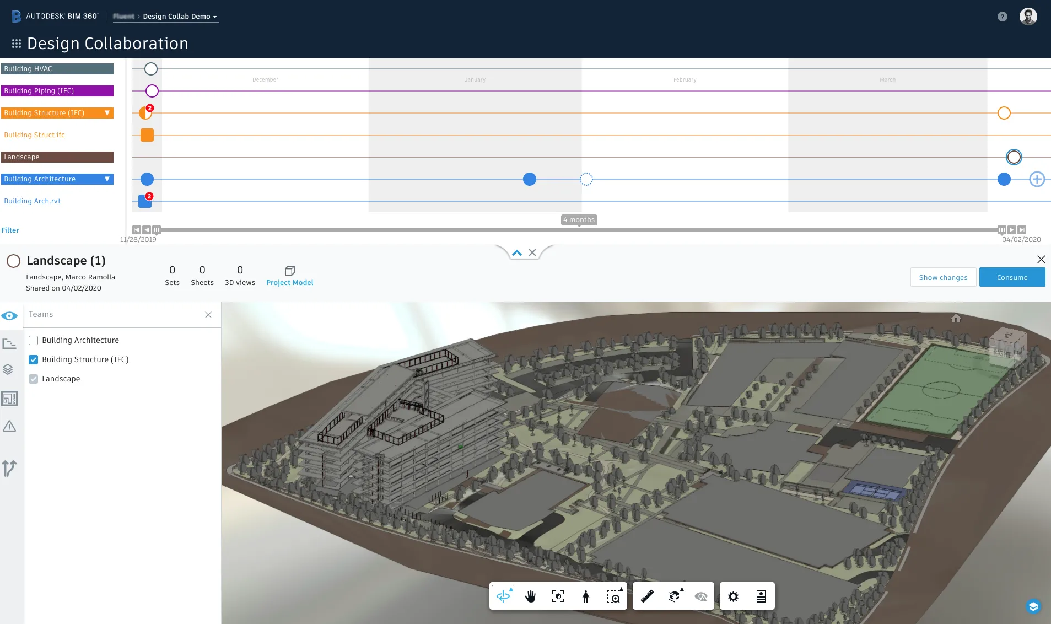Expand the Building Structure (IFC) team dropdown
The width and height of the screenshot is (1051, 624).
tap(107, 113)
